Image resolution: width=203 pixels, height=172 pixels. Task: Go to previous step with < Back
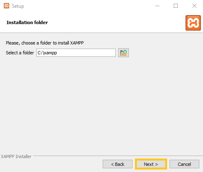pos(117,164)
